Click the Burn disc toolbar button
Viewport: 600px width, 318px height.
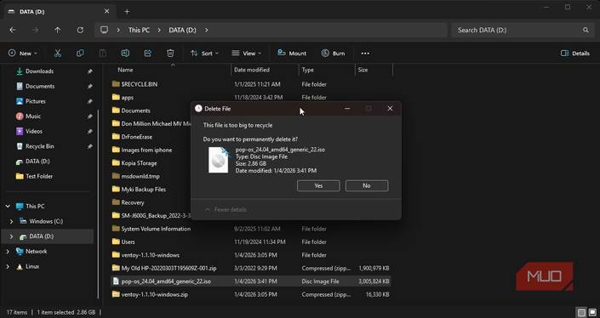click(333, 53)
